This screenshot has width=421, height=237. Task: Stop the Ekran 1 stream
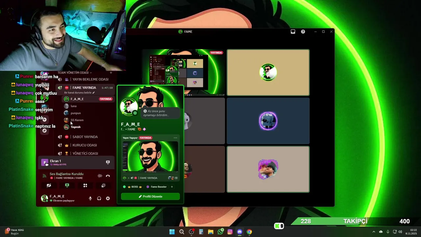pyautogui.click(x=108, y=162)
